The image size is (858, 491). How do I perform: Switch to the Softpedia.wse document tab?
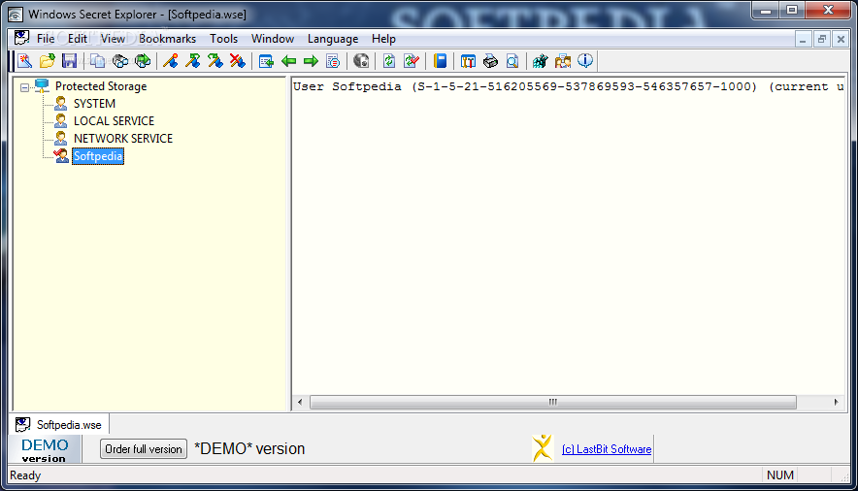tap(59, 425)
